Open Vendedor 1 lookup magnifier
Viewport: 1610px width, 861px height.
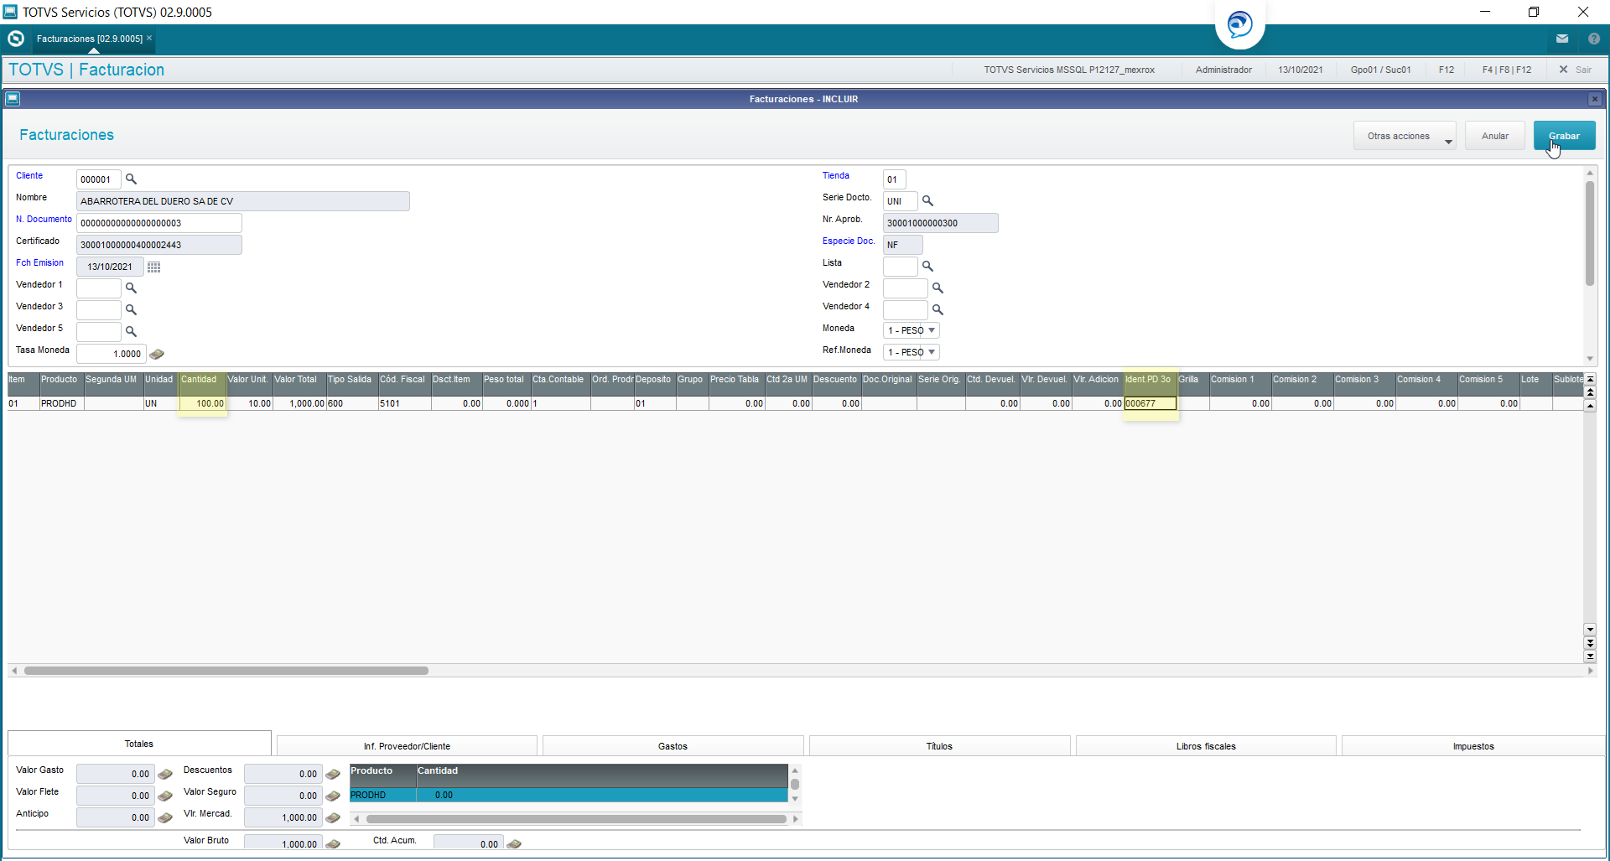tap(131, 288)
